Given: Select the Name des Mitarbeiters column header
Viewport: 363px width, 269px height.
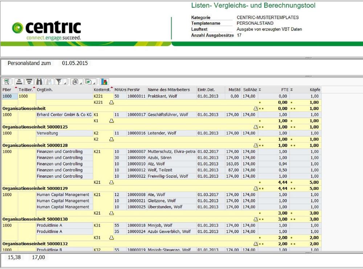Looking at the screenshot, I should pyautogui.click(x=168, y=90).
